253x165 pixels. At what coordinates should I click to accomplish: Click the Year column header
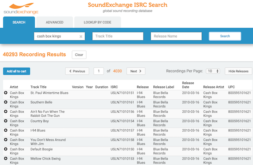point(89,87)
